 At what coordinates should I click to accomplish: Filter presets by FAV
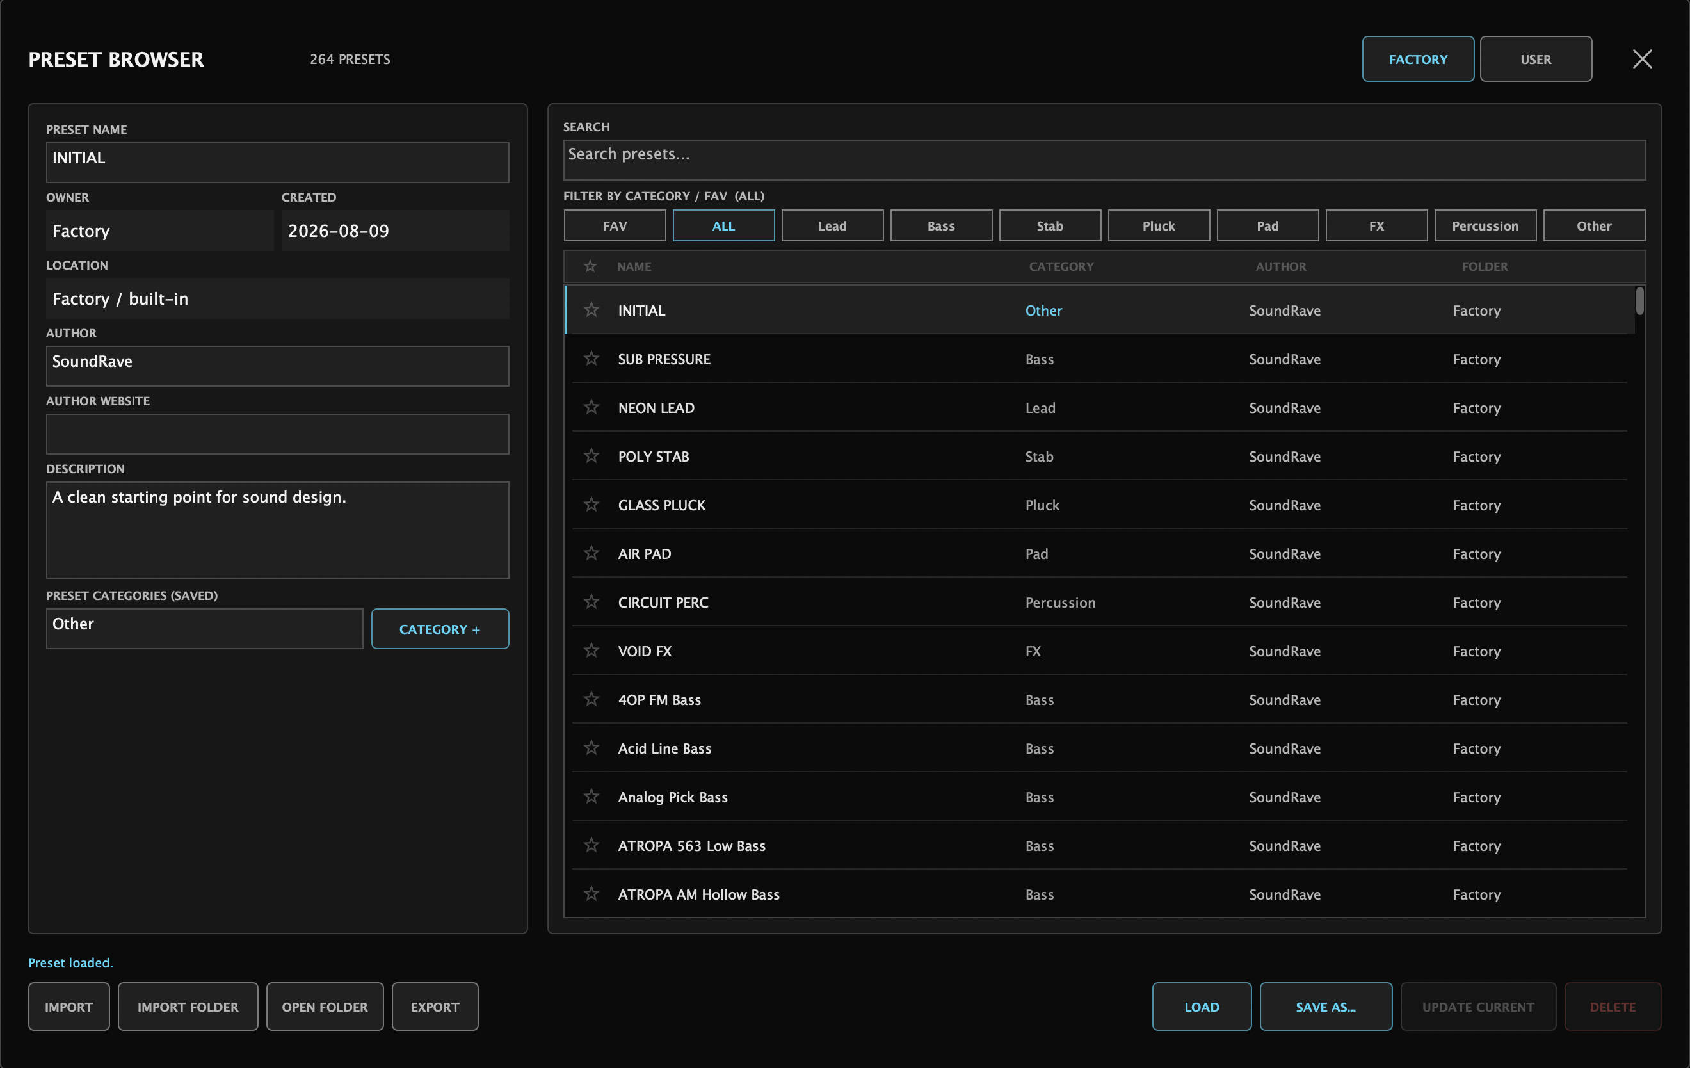pyautogui.click(x=615, y=225)
